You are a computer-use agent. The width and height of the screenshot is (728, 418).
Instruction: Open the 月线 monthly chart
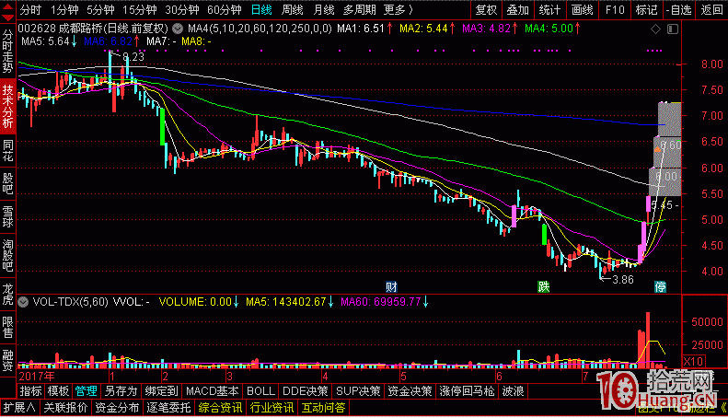324,10
